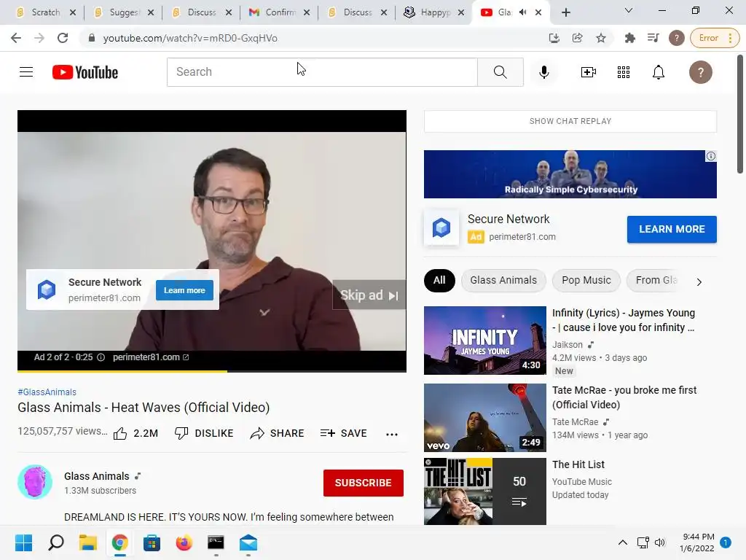The height and width of the screenshot is (560, 746).
Task: Click the share page icon in the address bar
Action: pos(577,38)
